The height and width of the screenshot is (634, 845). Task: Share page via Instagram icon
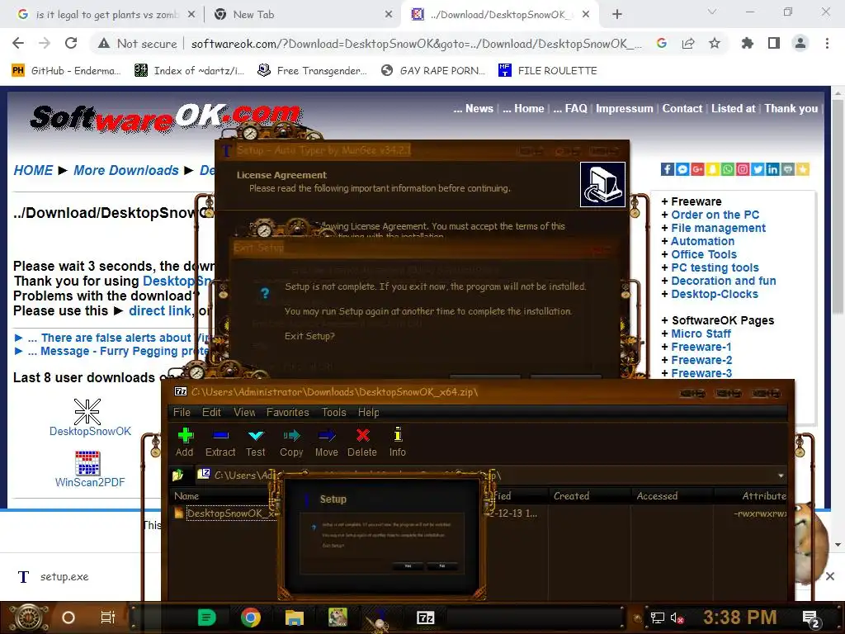click(743, 169)
